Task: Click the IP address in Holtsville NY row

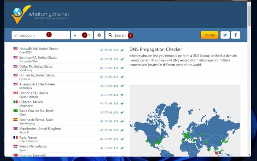Action: click(x=109, y=50)
